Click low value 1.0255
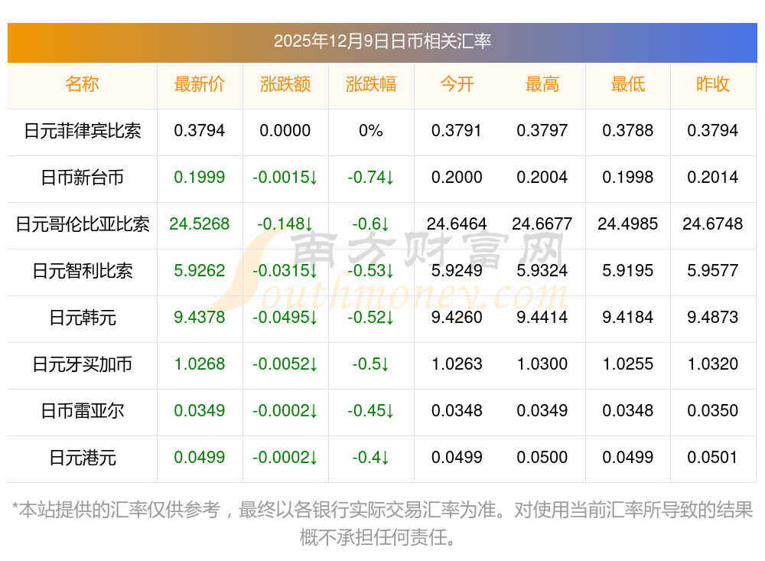Screen dimensions: 765x561 tap(628, 364)
